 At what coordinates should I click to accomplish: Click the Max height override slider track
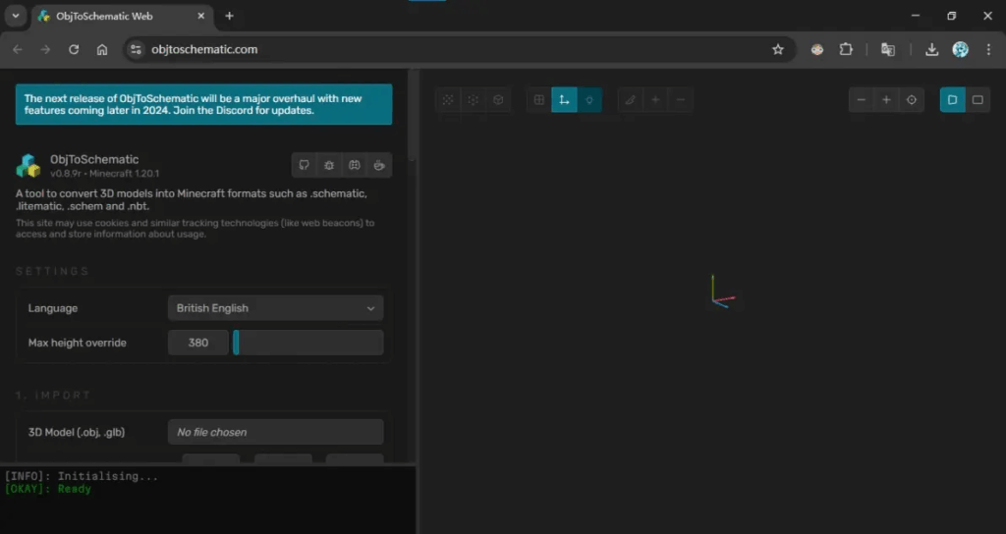point(308,343)
